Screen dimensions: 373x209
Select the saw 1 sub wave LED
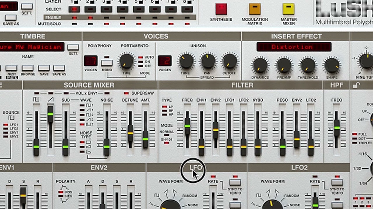click(x=82, y=110)
